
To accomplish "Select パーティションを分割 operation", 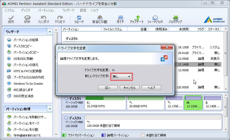I will click(23, 129).
